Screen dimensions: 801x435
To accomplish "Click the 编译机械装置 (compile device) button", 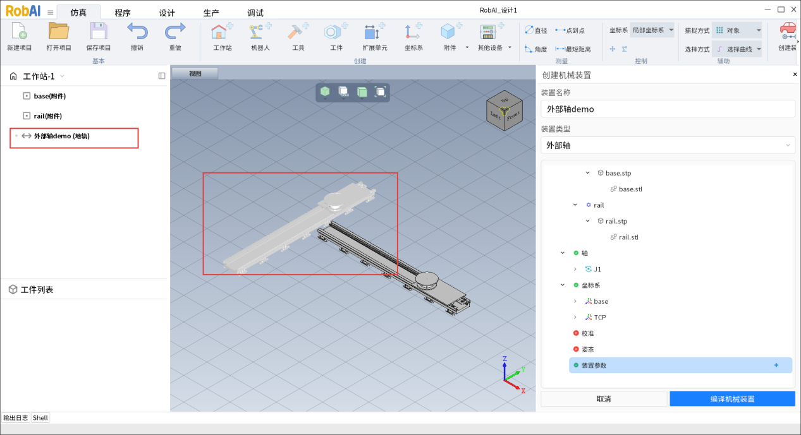I will point(732,399).
